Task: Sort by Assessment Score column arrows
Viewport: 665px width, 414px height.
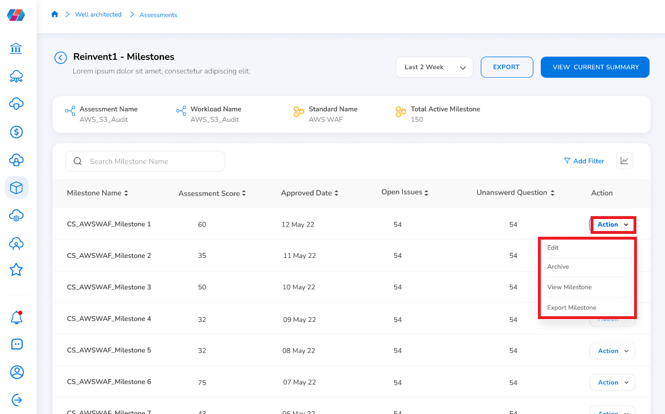Action: (244, 193)
